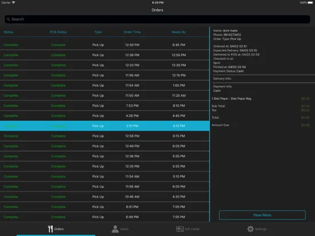Select the order placed at 12:59 PM
The image size is (315, 236).
(104, 45)
